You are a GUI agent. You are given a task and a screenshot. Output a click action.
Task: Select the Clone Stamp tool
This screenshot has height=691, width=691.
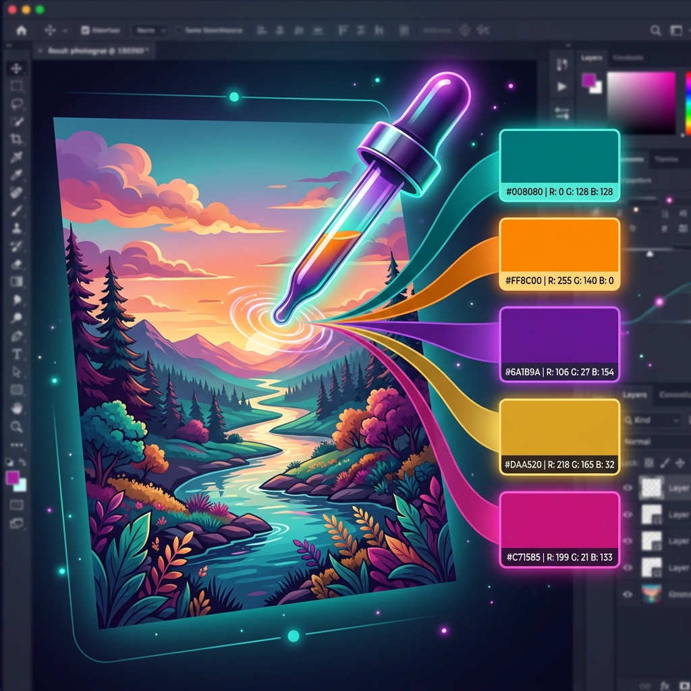point(16,228)
